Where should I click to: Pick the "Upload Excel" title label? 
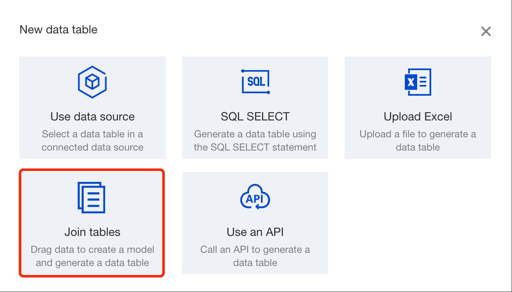(x=418, y=117)
